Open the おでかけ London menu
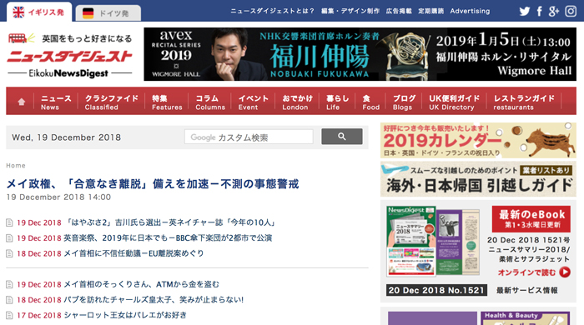Screen dimensions: 584x325 [297, 102]
